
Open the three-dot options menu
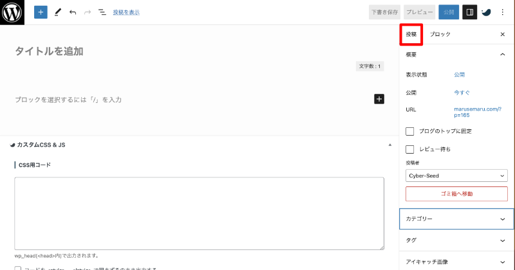point(503,12)
